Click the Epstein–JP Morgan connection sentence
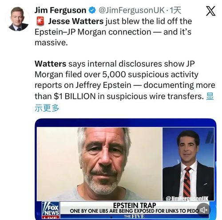222x220 pixels. pos(113,32)
